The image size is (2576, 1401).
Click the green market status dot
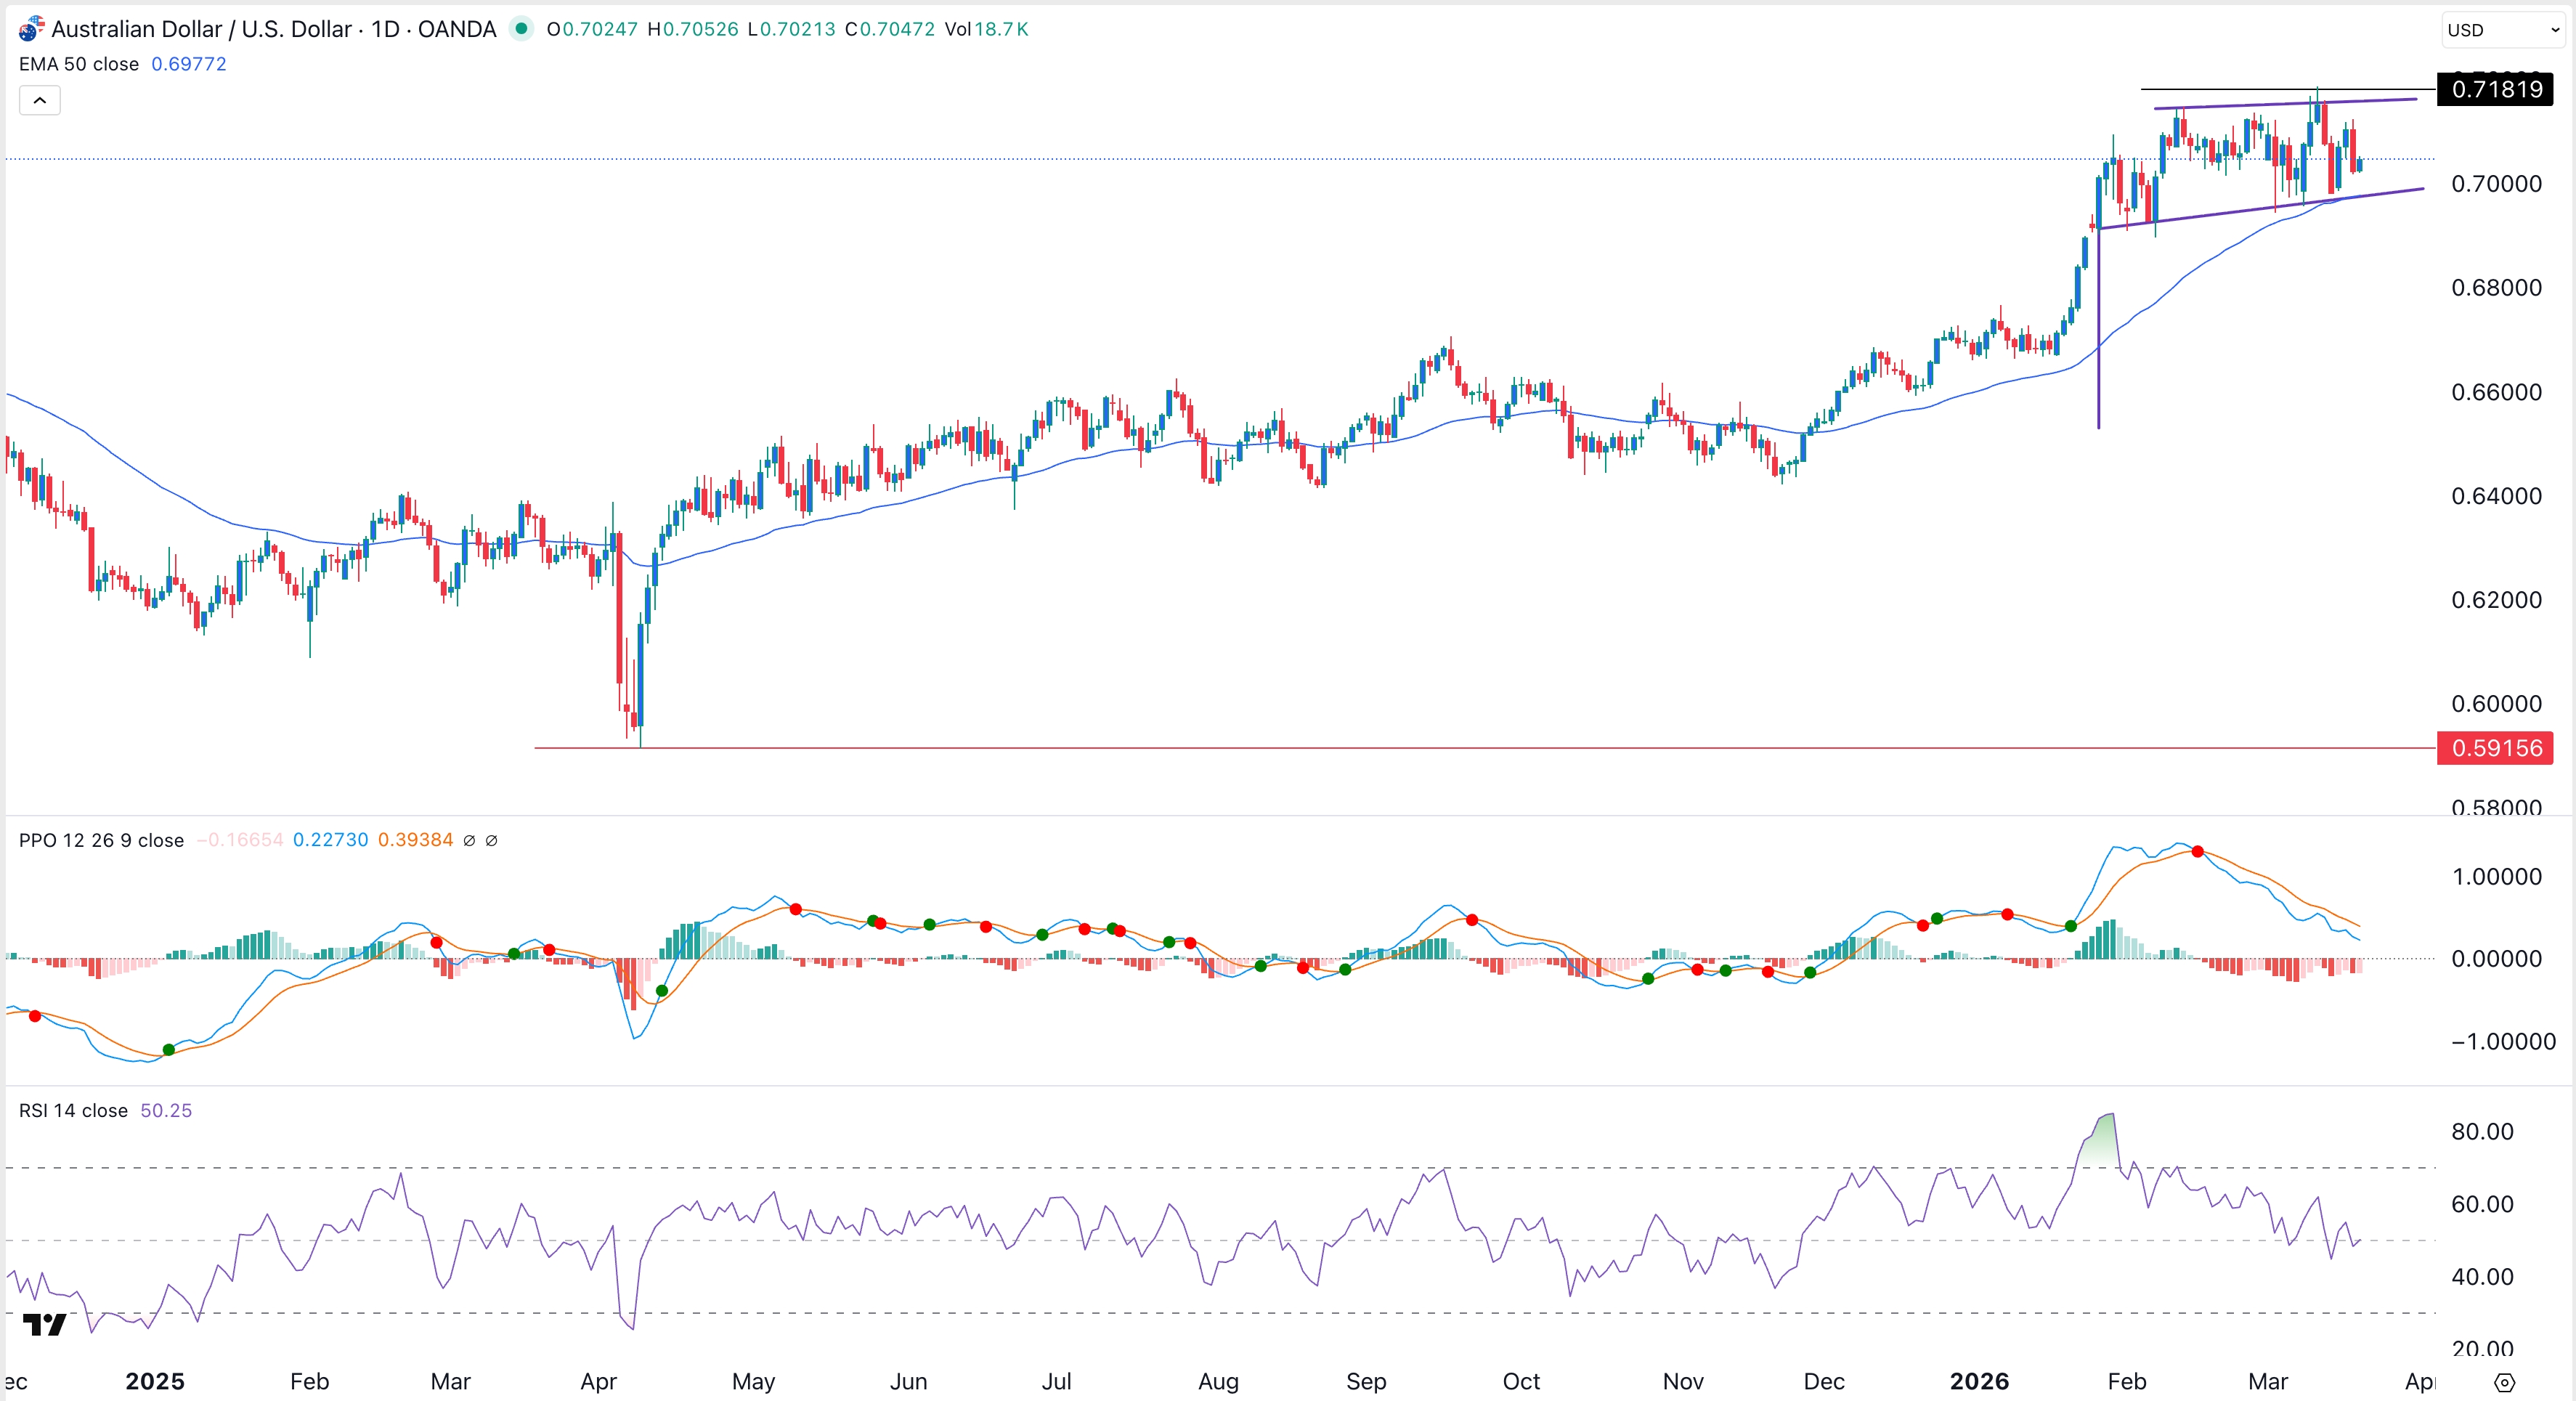(x=521, y=29)
